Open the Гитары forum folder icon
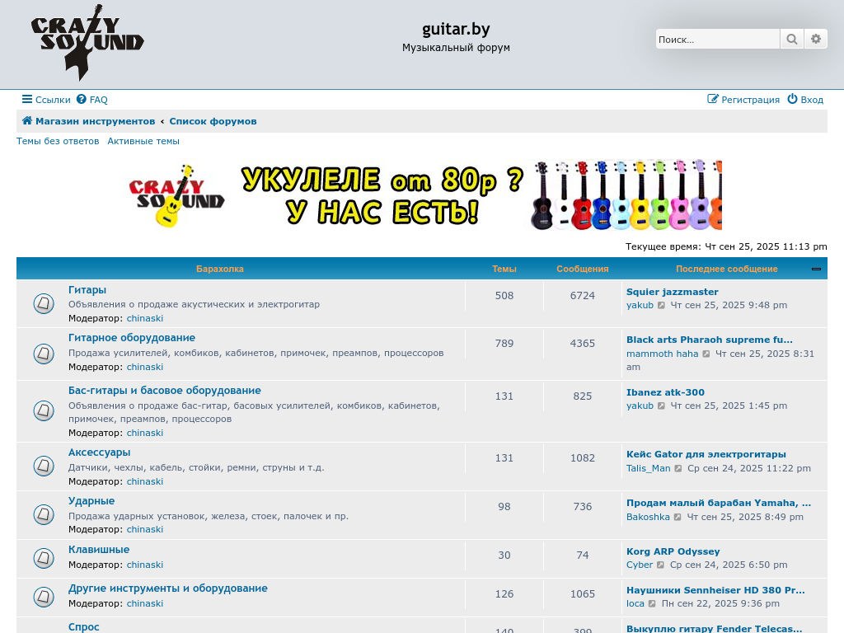844x633 pixels. (x=44, y=303)
